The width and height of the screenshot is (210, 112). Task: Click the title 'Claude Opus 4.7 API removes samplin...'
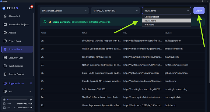point(102,81)
